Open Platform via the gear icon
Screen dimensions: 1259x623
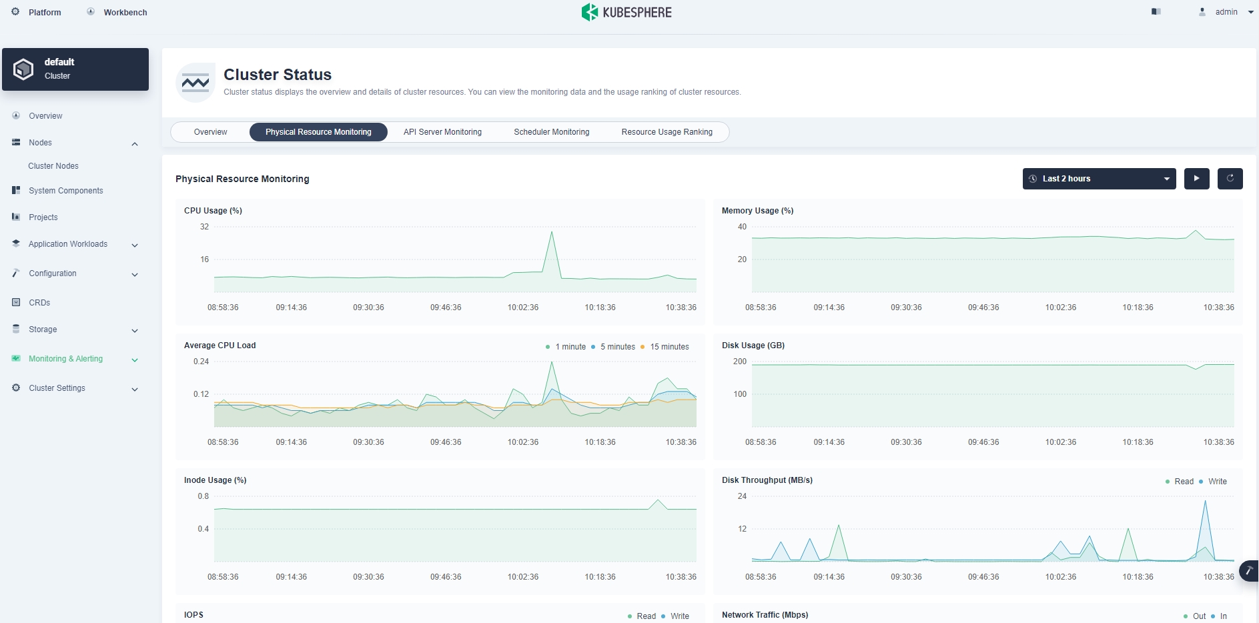[16, 12]
